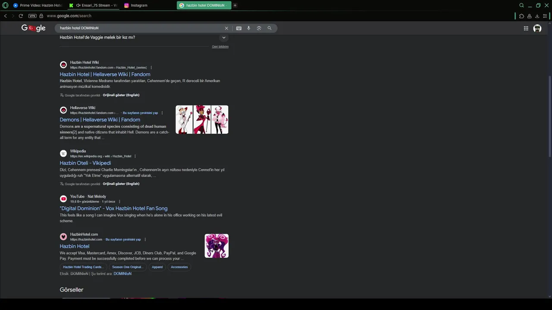Open the browser extensions icon
The image size is (552, 310).
pos(521,16)
